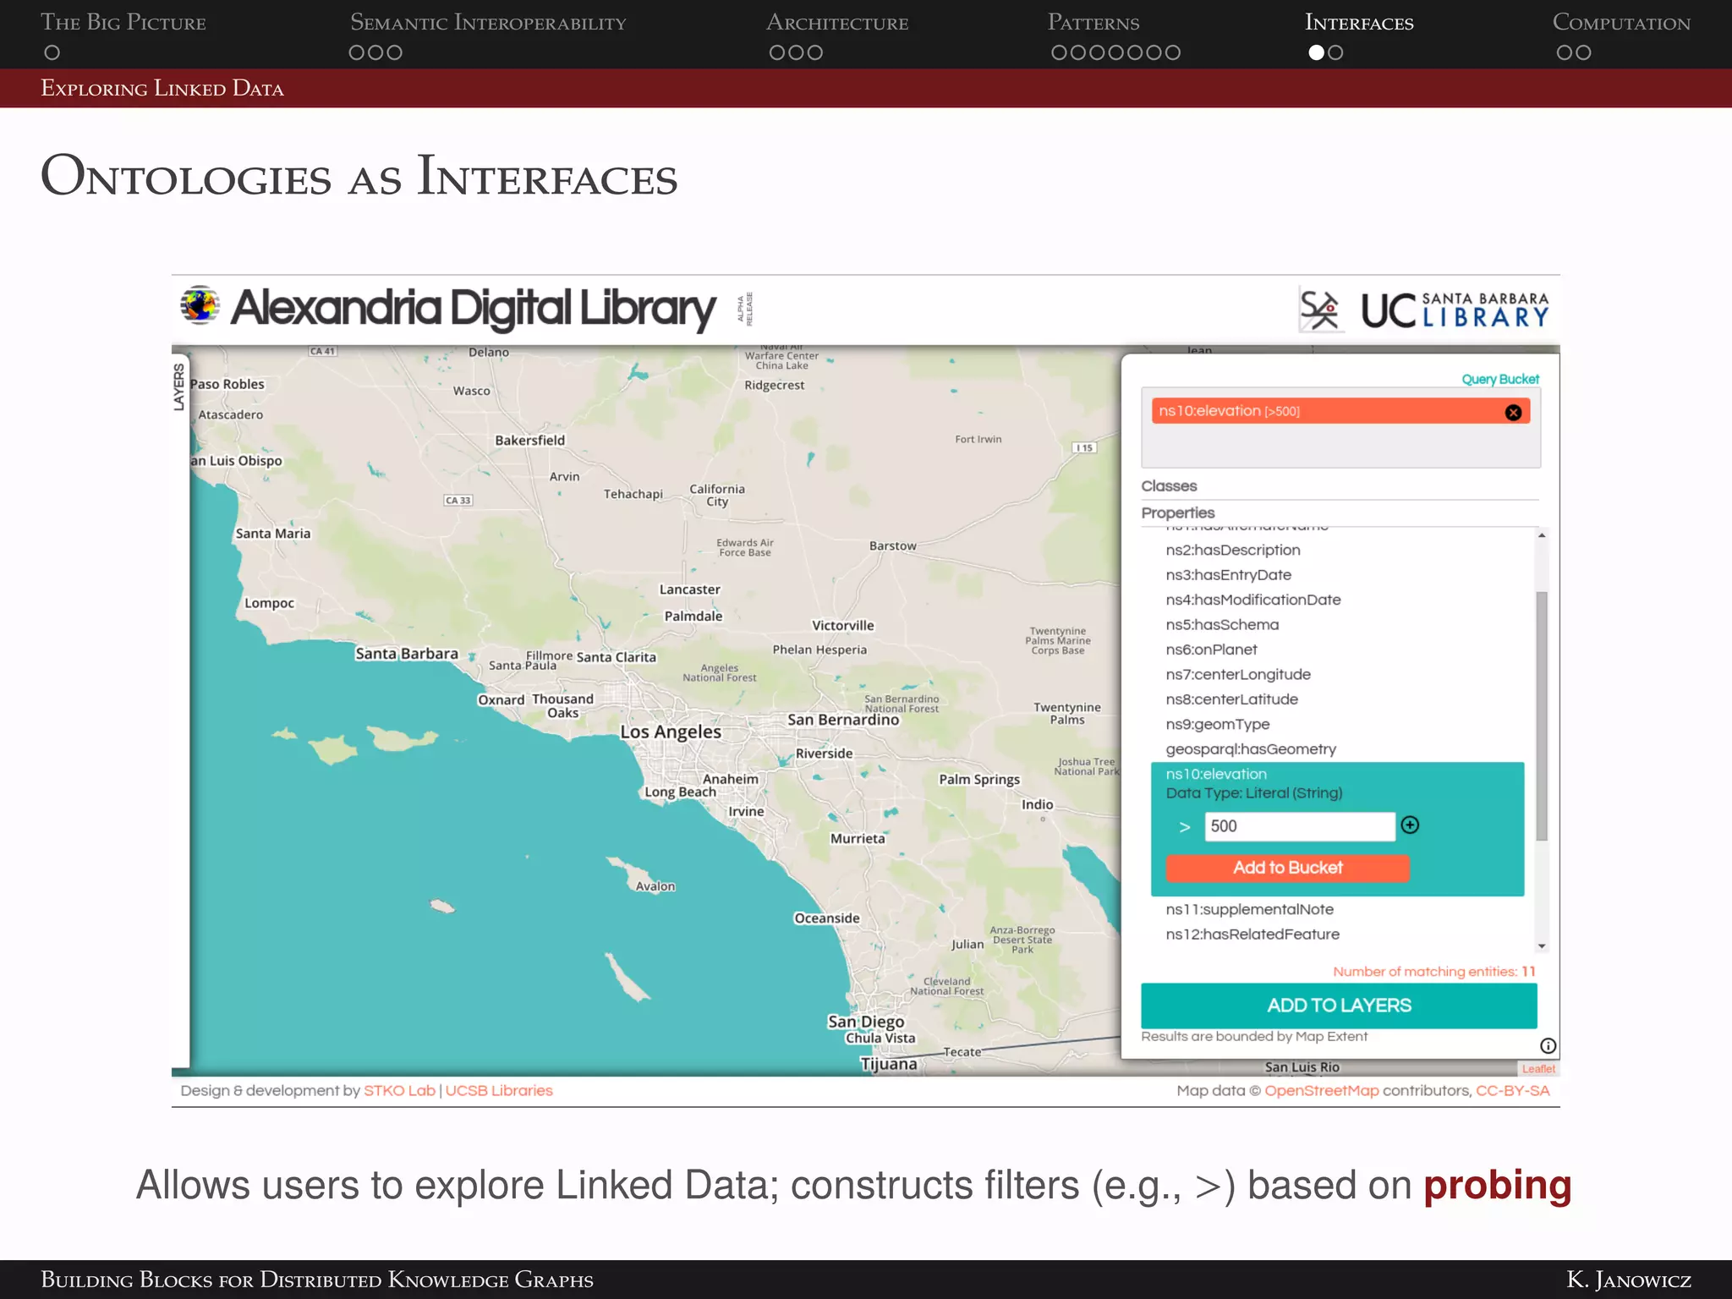The width and height of the screenshot is (1732, 1299).
Task: Select ns7:centerLongitude property
Action: [1238, 675]
